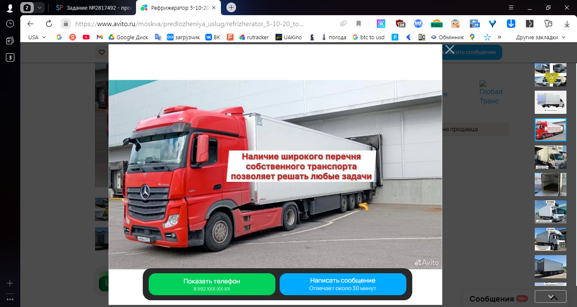577x307 pixels.
Task: Select the thumbnail below the red truck
Action: point(550,157)
